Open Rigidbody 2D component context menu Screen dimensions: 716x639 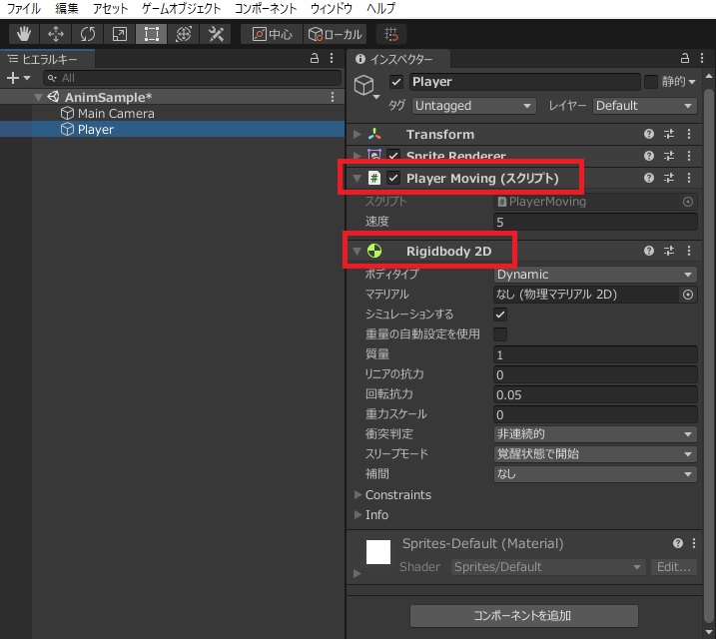click(689, 251)
